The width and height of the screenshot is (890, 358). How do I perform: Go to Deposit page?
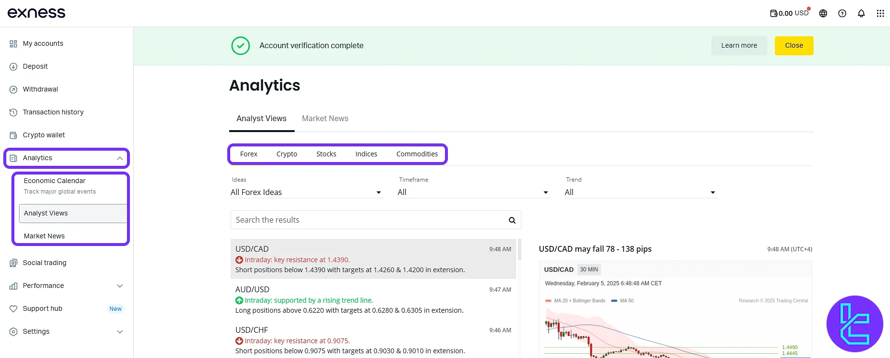pos(35,66)
